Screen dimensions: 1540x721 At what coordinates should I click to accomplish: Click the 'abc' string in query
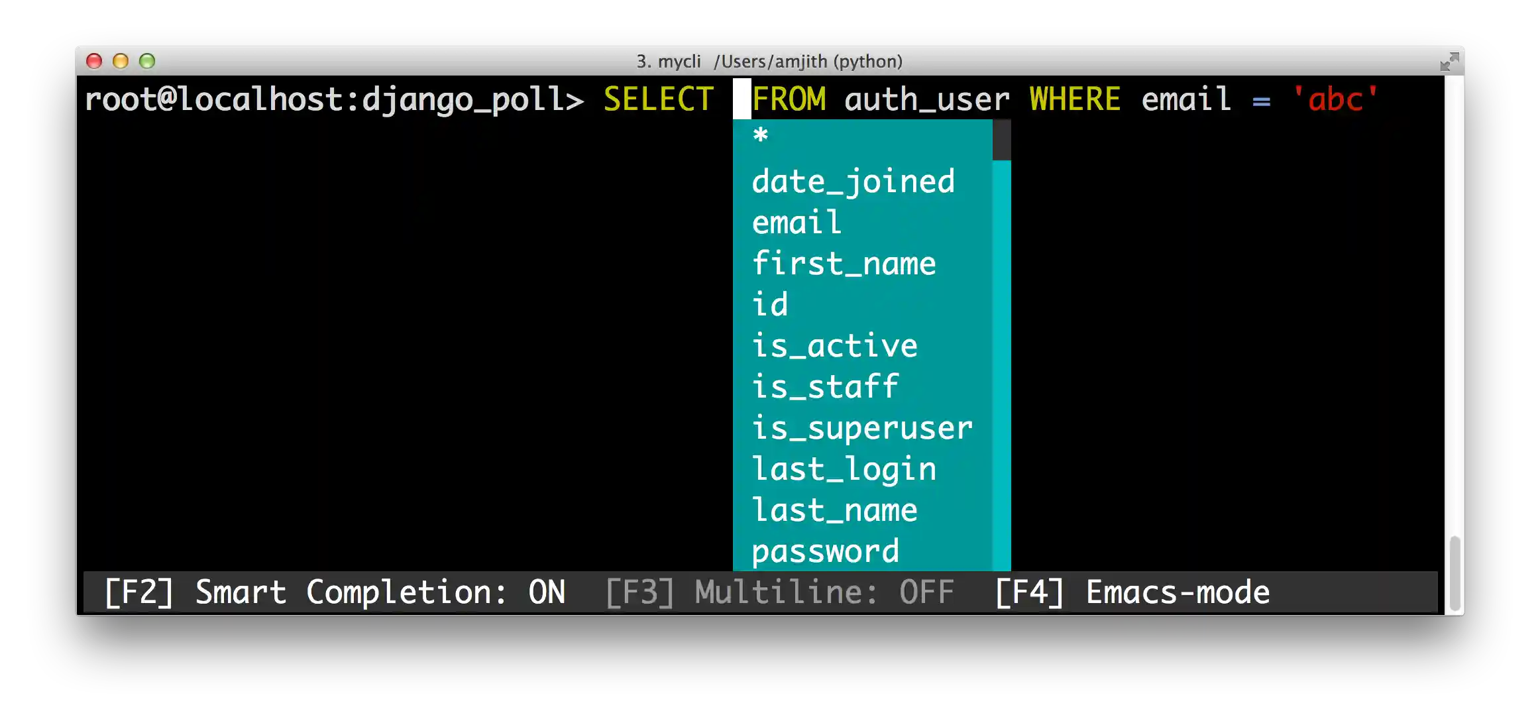[x=1335, y=99]
